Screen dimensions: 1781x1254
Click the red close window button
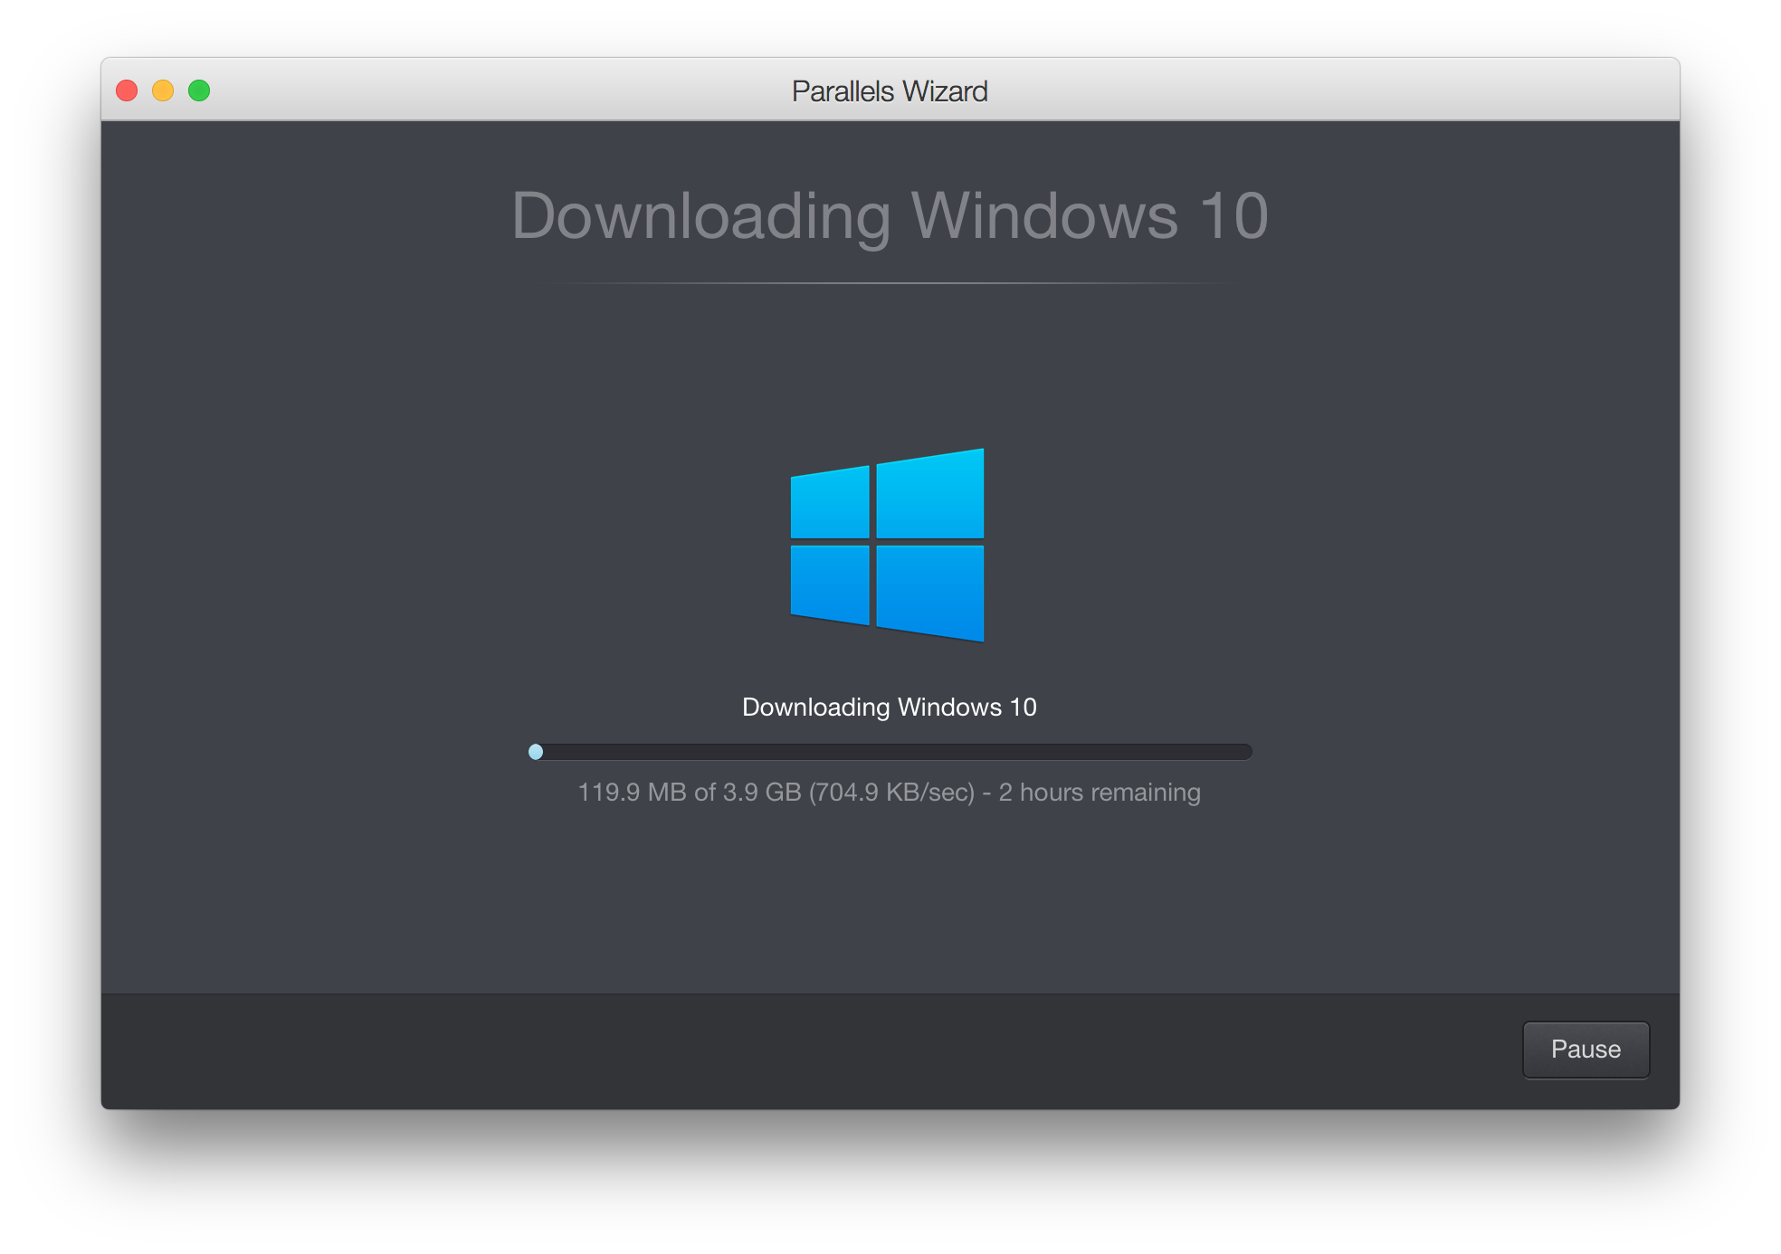click(x=127, y=90)
